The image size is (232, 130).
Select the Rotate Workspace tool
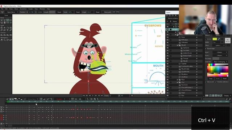click(x=8, y=40)
